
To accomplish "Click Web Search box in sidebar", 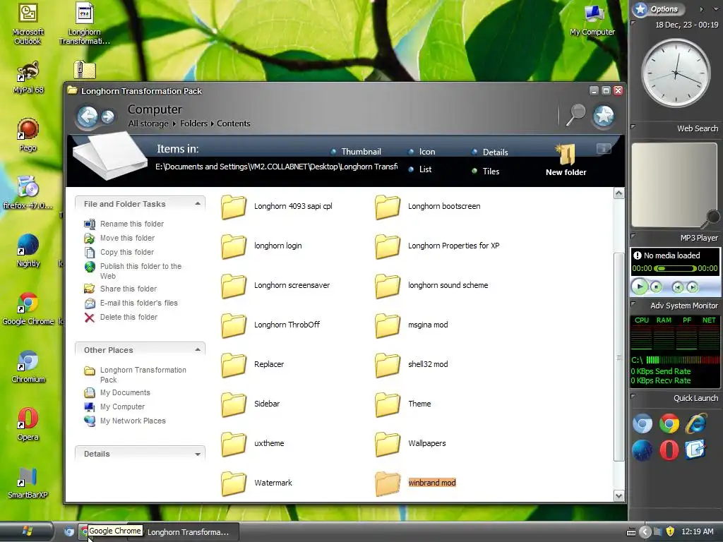I will coord(674,184).
